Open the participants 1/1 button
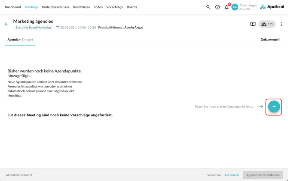This screenshot has width=288, height=181. point(267,24)
